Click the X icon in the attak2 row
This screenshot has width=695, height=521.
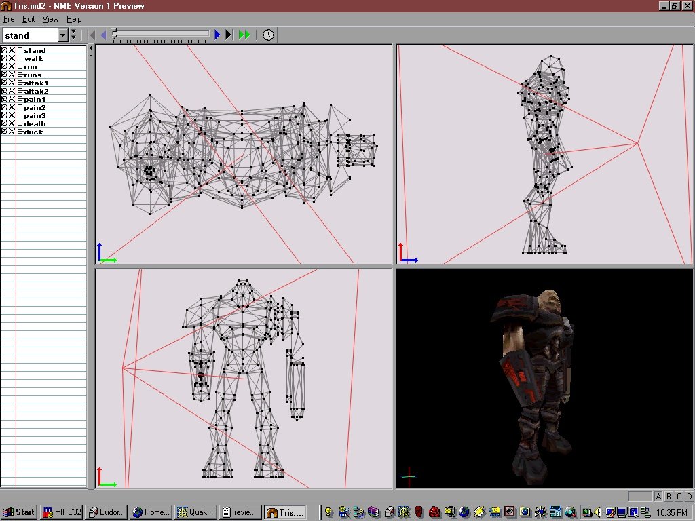tap(12, 91)
